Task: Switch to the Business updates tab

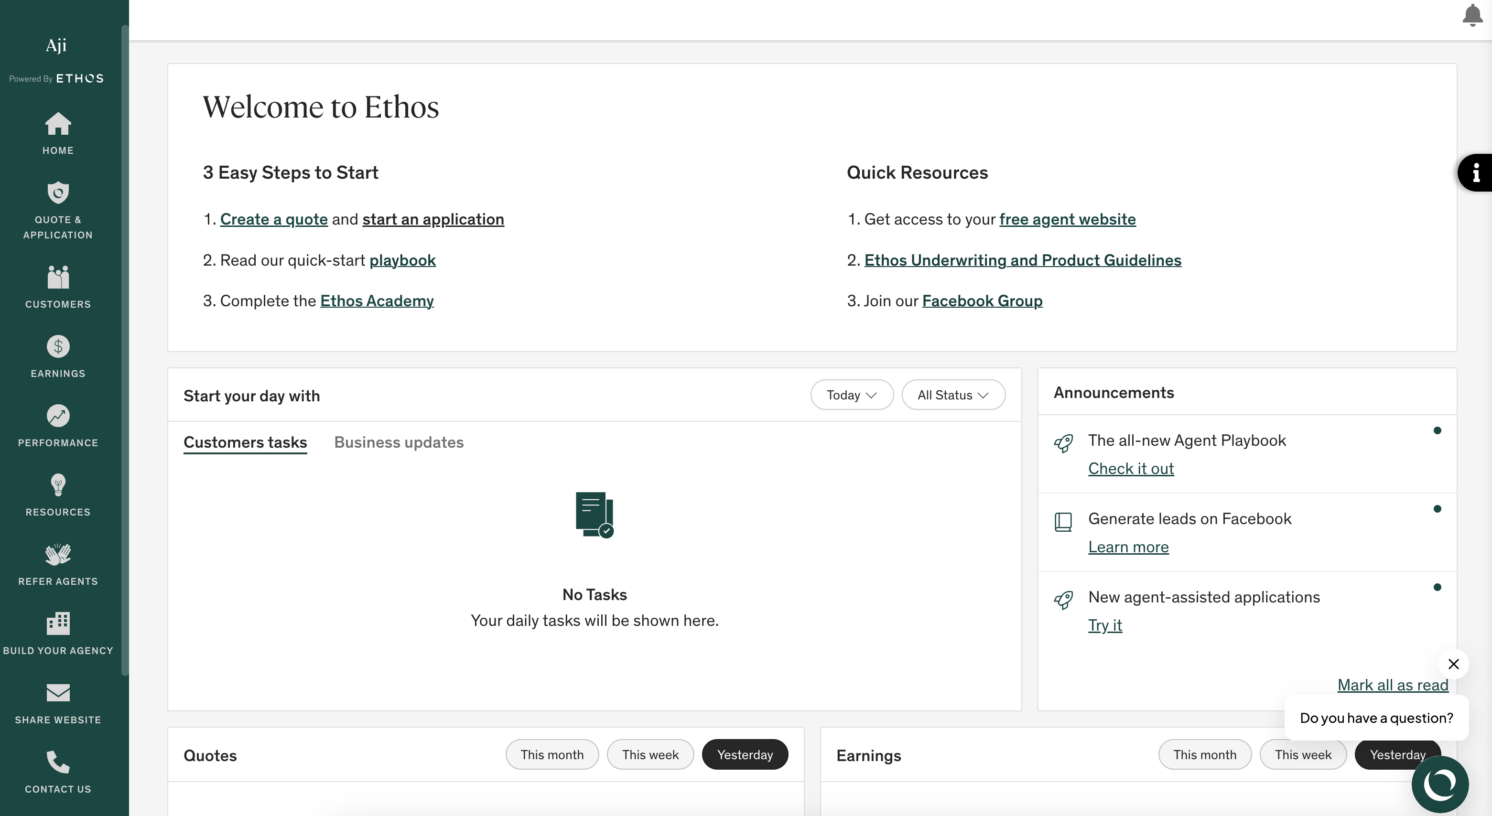Action: pos(399,442)
